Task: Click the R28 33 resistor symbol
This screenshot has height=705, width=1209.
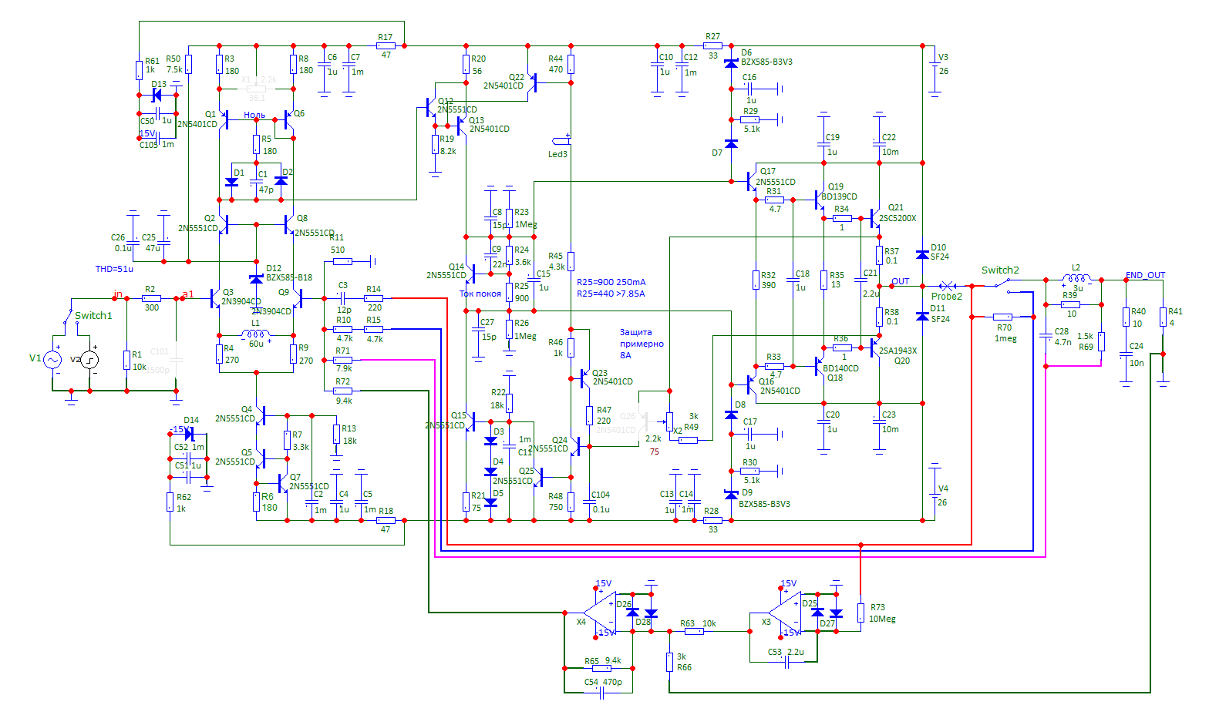Action: click(x=712, y=520)
